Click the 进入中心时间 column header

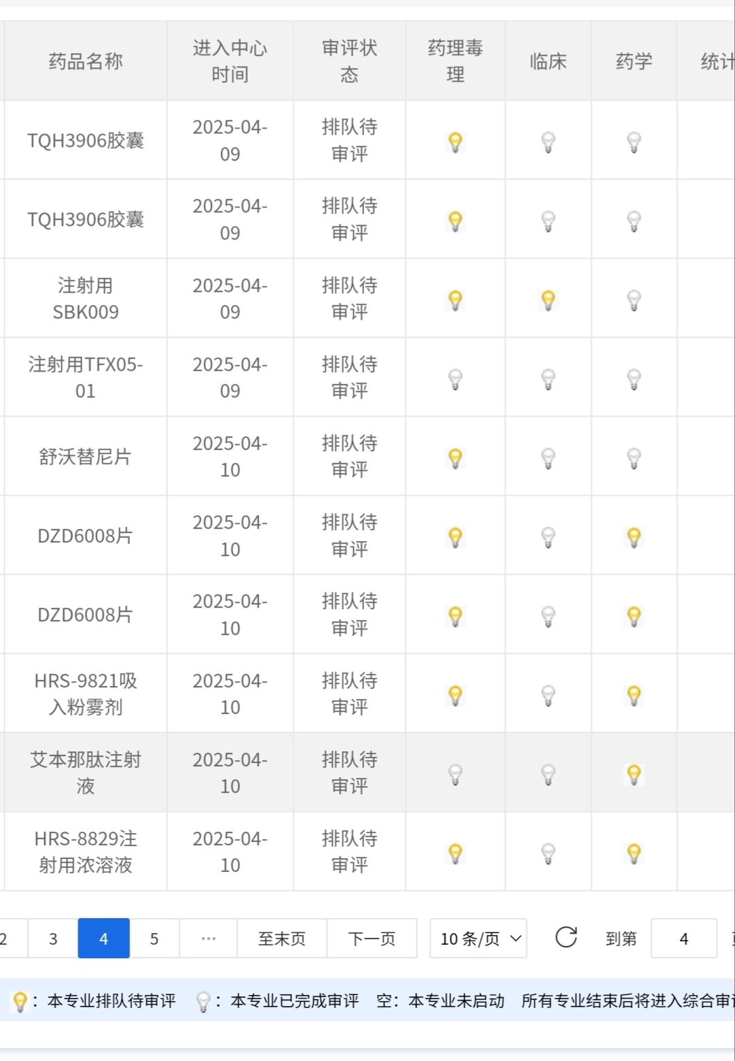[x=230, y=61]
